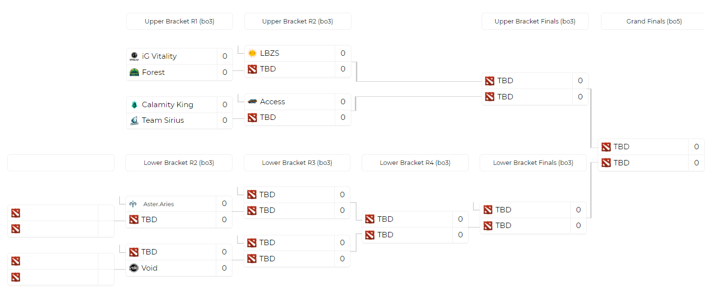Click the Aster.Aries team logo
The width and height of the screenshot is (717, 297).
coord(133,204)
